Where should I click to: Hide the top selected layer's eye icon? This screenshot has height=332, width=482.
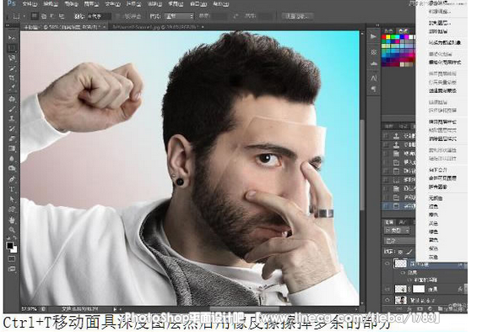[x=387, y=264]
